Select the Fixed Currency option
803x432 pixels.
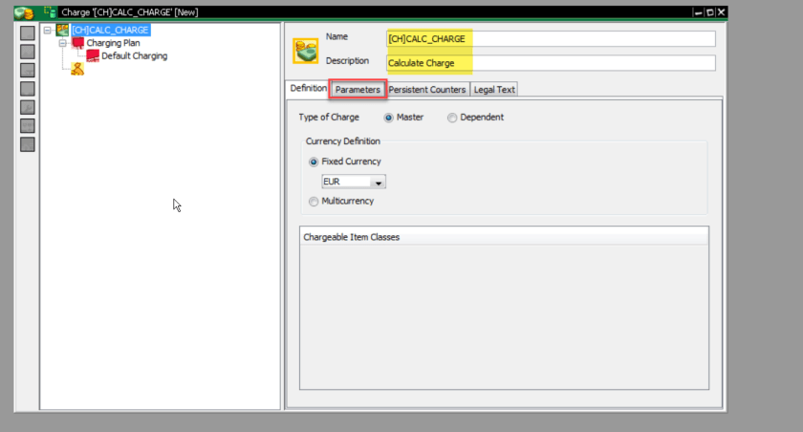[314, 162]
